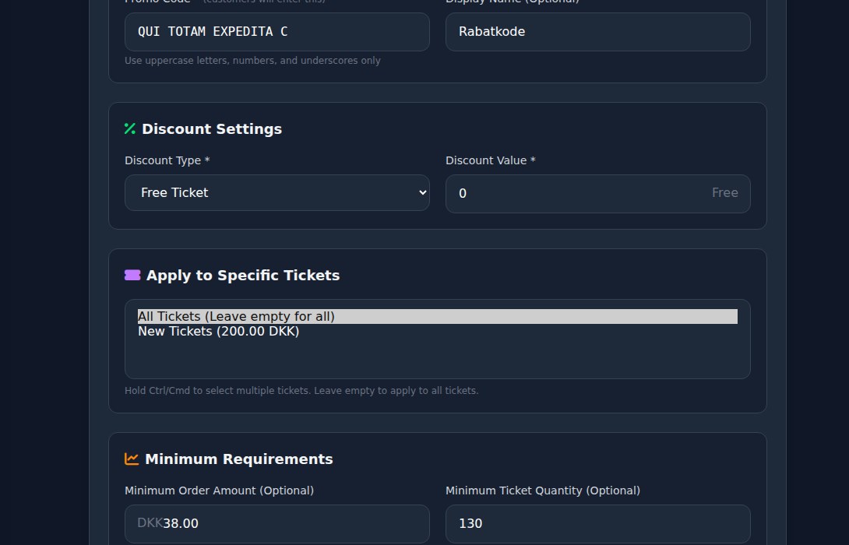Click the DKK prefix in order amount

pos(150,522)
